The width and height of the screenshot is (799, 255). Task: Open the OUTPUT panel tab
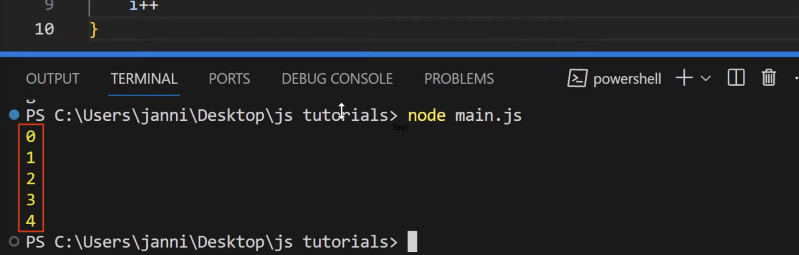point(53,79)
